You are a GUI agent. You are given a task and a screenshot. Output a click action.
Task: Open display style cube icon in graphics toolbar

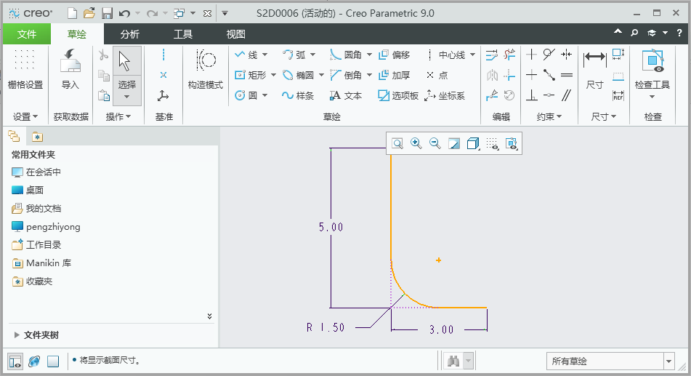click(x=473, y=143)
